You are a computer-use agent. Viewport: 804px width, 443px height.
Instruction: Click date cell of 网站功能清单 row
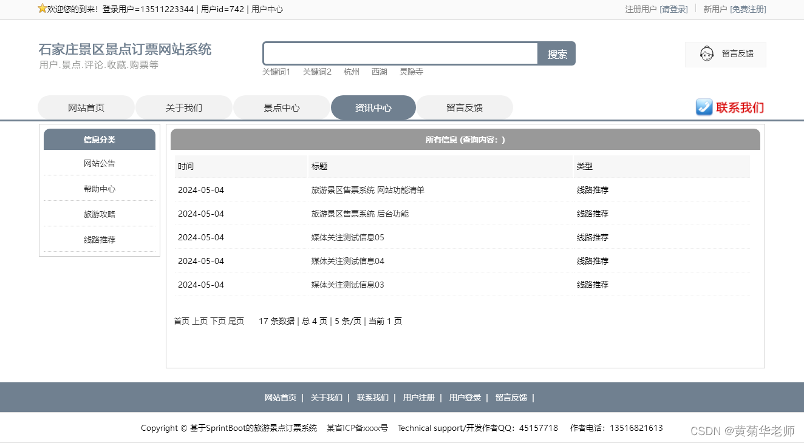[201, 190]
